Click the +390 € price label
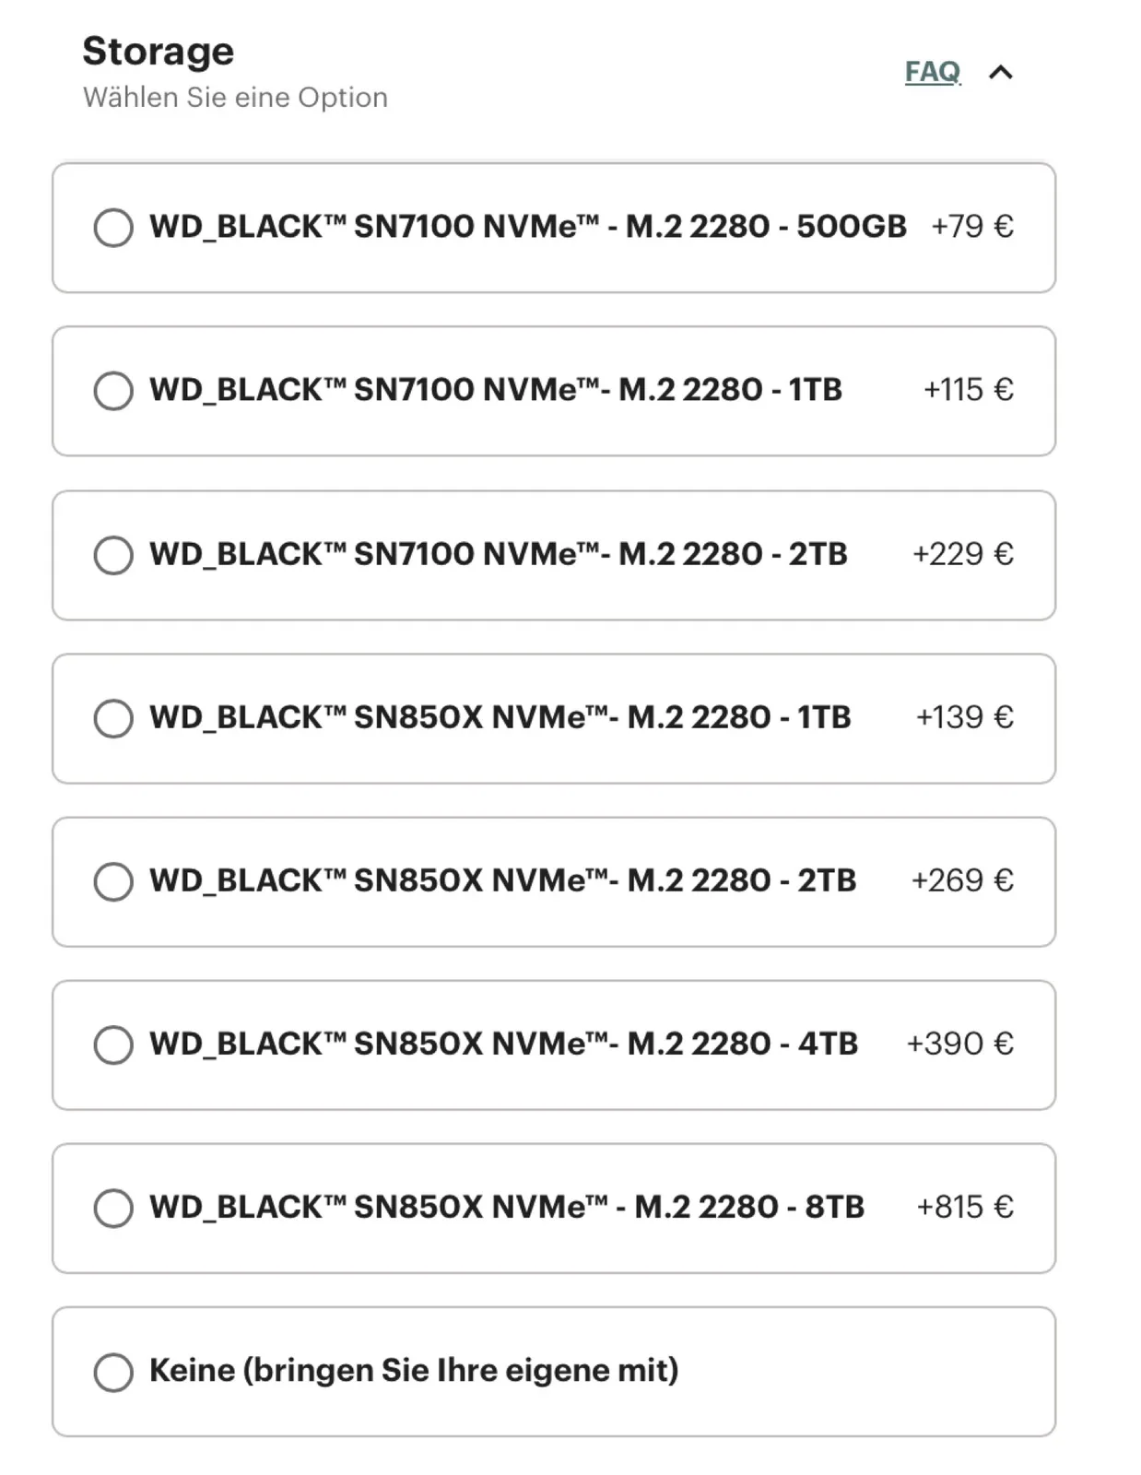This screenshot has width=1141, height=1475. (960, 1044)
